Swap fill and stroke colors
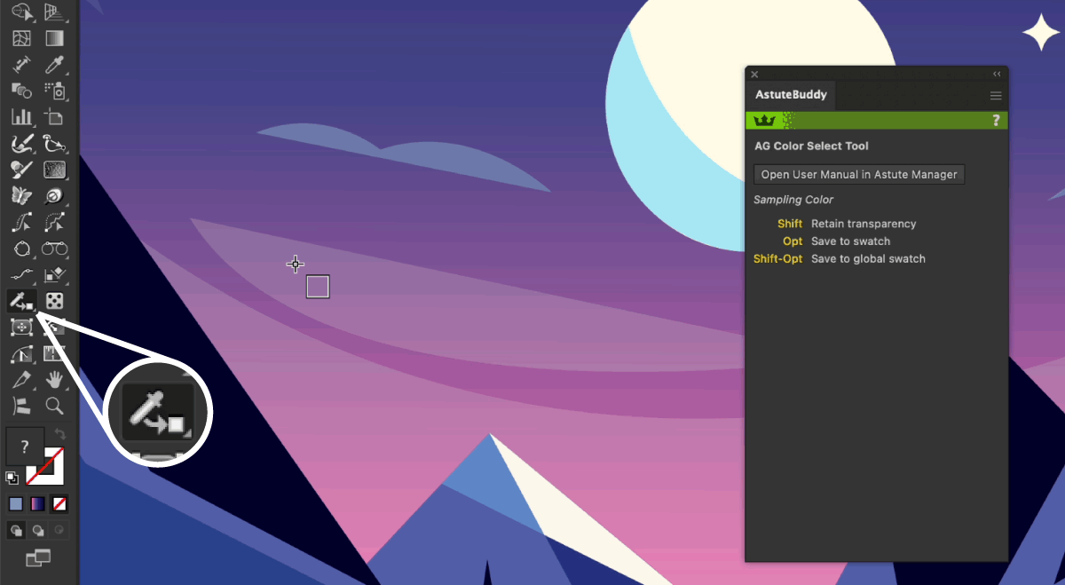This screenshot has width=1065, height=585. coord(60,434)
